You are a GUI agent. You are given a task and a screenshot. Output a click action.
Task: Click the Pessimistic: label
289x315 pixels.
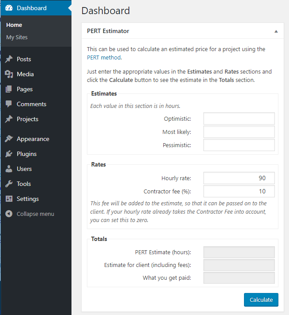(177, 145)
